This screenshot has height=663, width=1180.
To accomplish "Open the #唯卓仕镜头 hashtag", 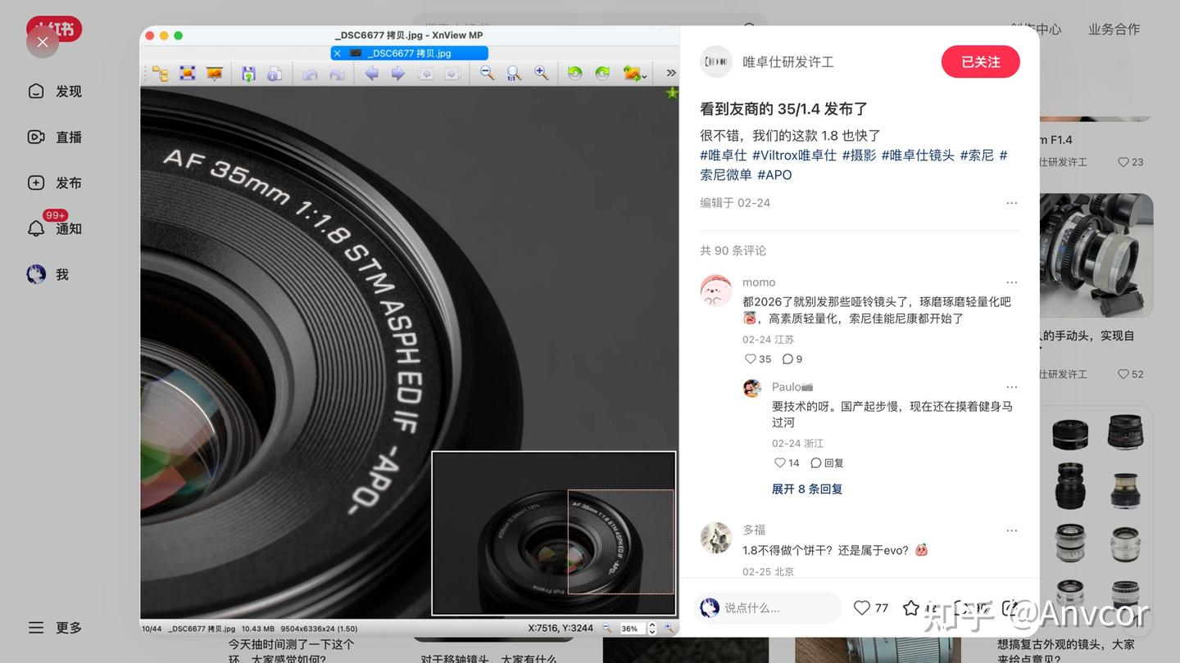I will 918,155.
